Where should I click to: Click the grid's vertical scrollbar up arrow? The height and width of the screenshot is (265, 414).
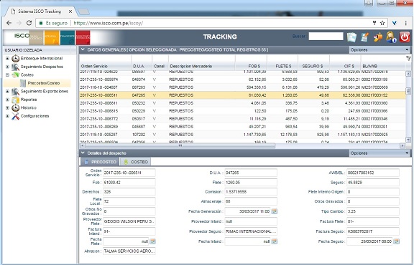point(408,74)
